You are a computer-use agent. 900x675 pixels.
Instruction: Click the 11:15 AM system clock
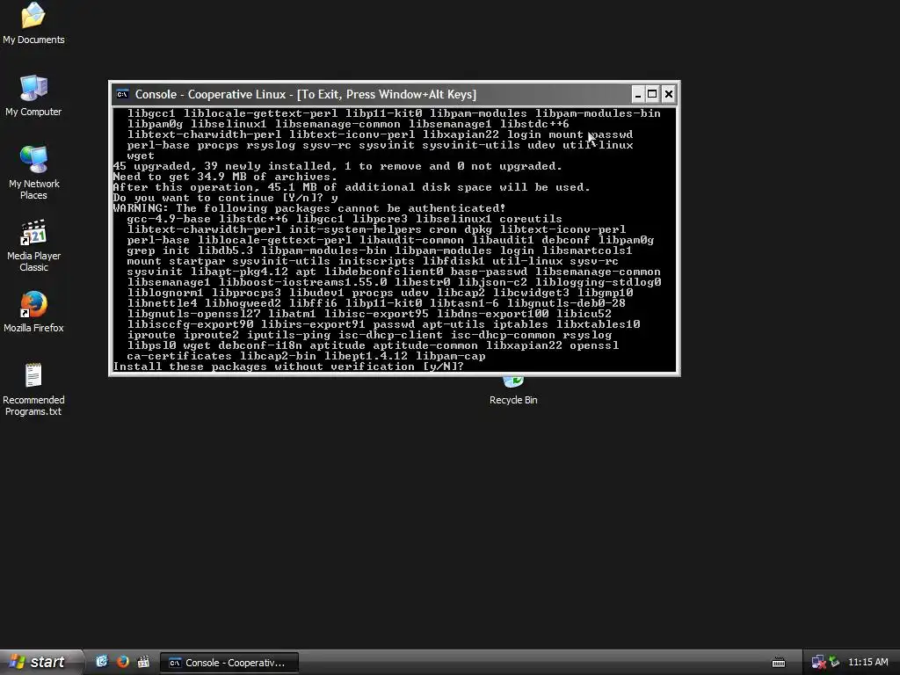pyautogui.click(x=867, y=662)
